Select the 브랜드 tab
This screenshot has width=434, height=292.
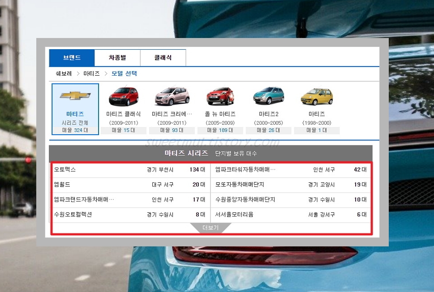click(72, 58)
